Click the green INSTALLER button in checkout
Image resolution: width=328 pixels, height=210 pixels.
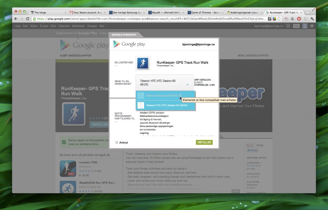[x=204, y=142]
